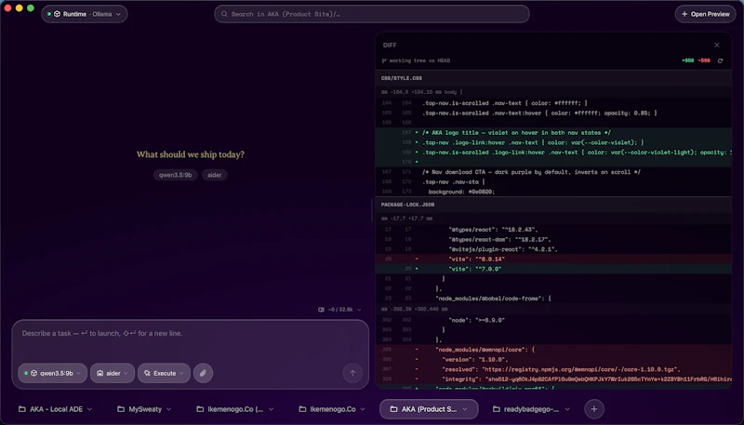Click the added .top-nav .logo-link:hover color-violet line
This screenshot has width=744, height=425.
[553, 142]
